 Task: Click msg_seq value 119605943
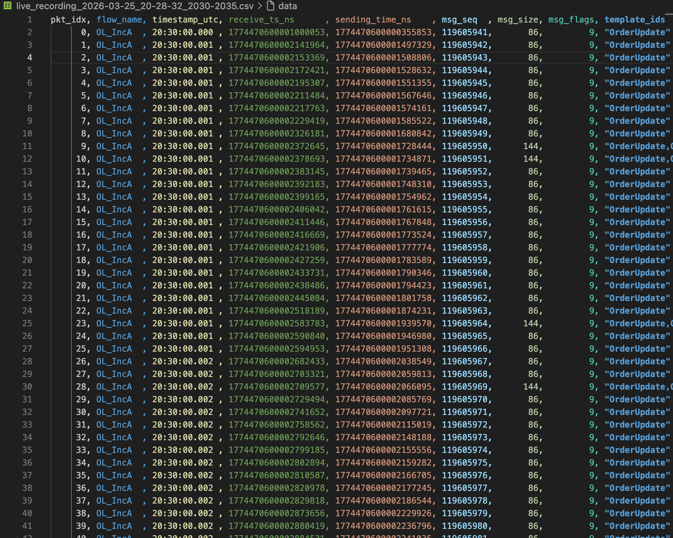pyautogui.click(x=465, y=58)
